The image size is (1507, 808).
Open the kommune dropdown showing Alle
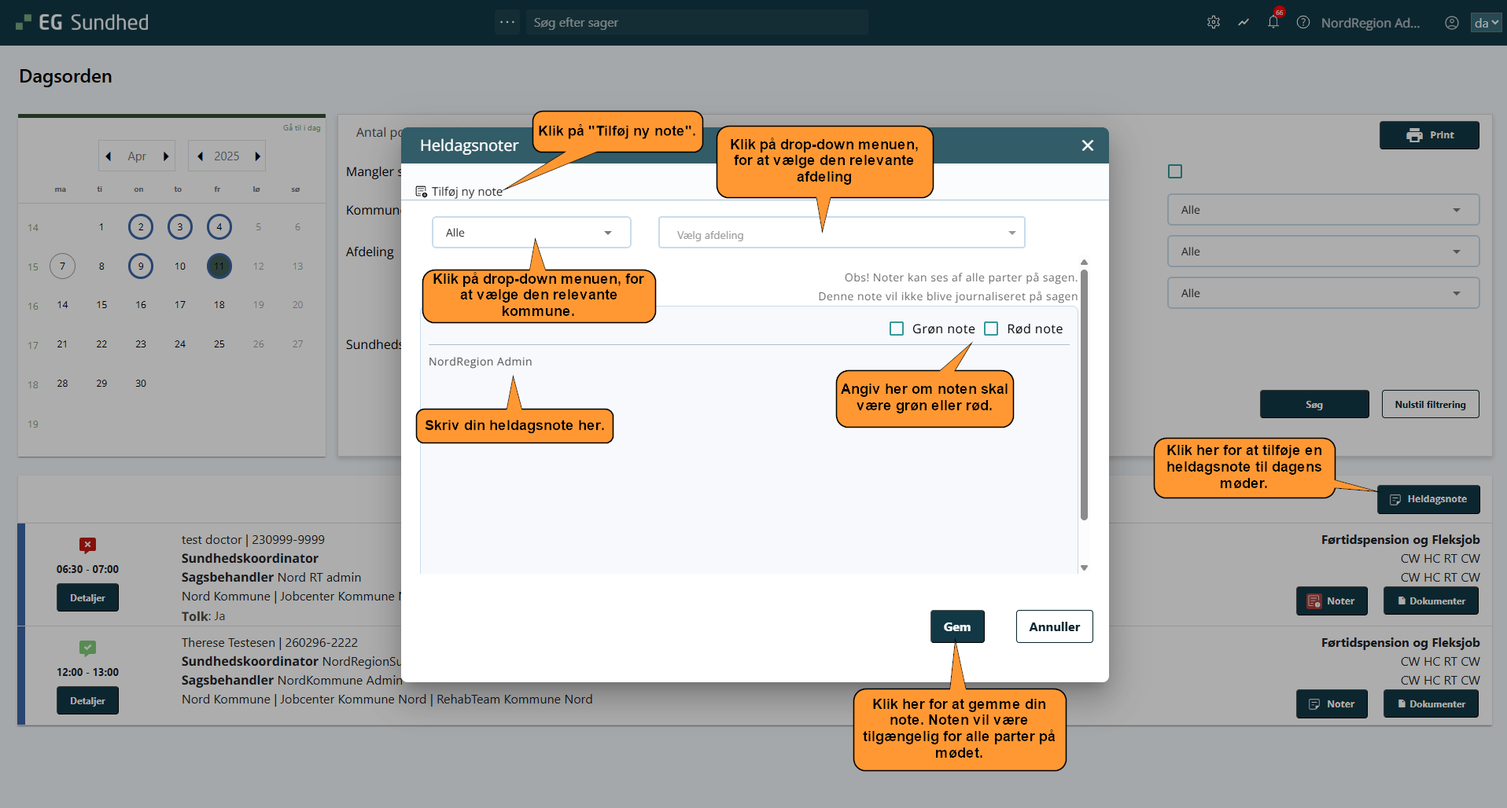click(x=531, y=233)
